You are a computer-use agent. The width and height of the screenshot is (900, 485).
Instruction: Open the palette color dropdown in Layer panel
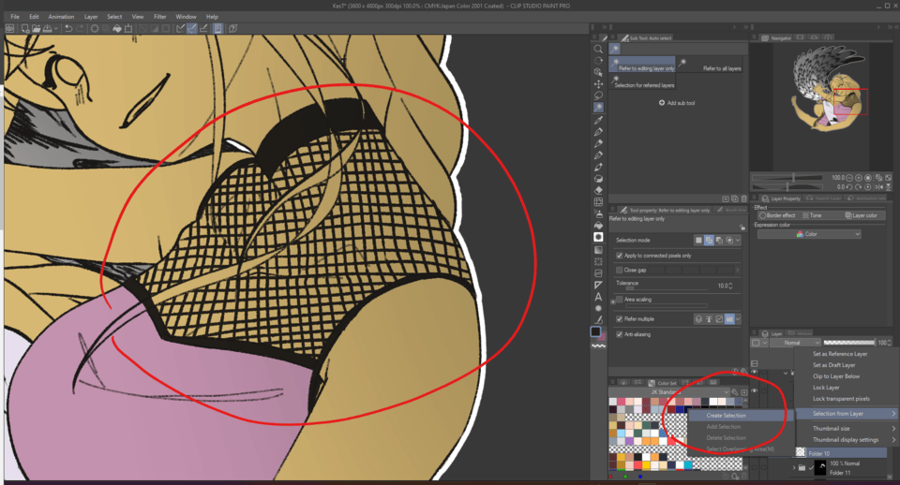pos(758,343)
